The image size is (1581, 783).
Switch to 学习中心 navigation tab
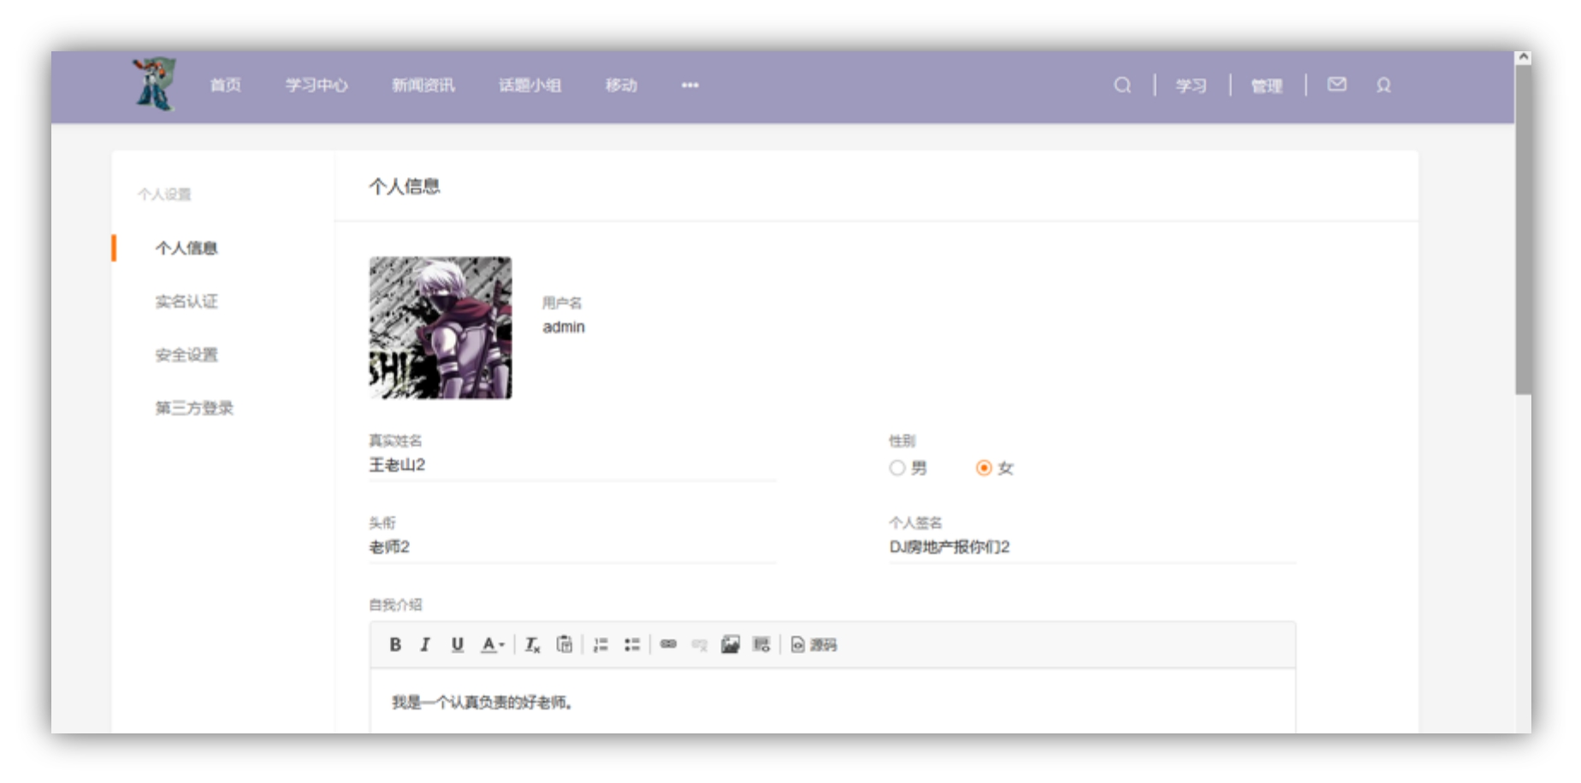[x=317, y=85]
